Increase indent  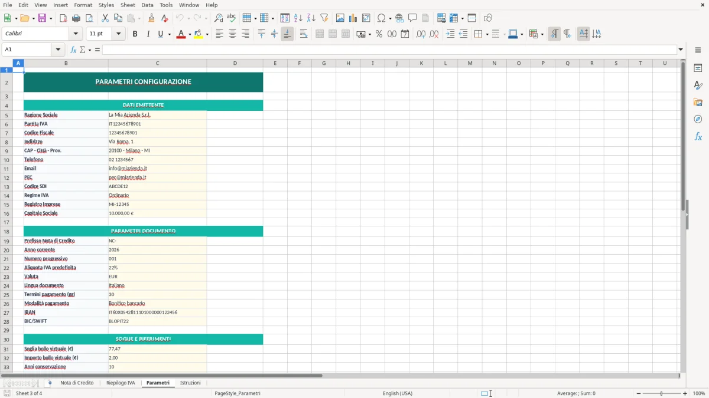[450, 34]
